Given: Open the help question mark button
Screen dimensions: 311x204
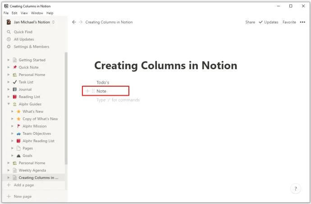Looking at the screenshot, I should [296, 189].
